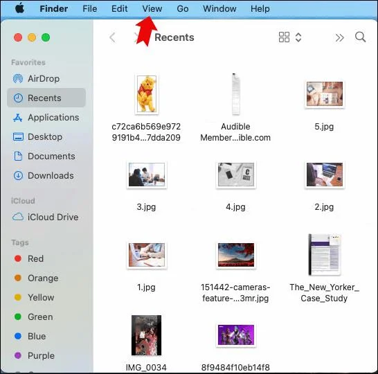The height and width of the screenshot is (374, 378).
Task: Click the blue tag color dot
Action: coord(18,336)
